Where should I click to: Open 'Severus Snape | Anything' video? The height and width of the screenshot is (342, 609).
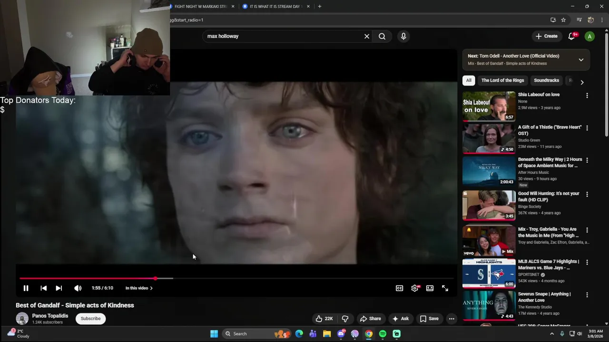pyautogui.click(x=544, y=297)
